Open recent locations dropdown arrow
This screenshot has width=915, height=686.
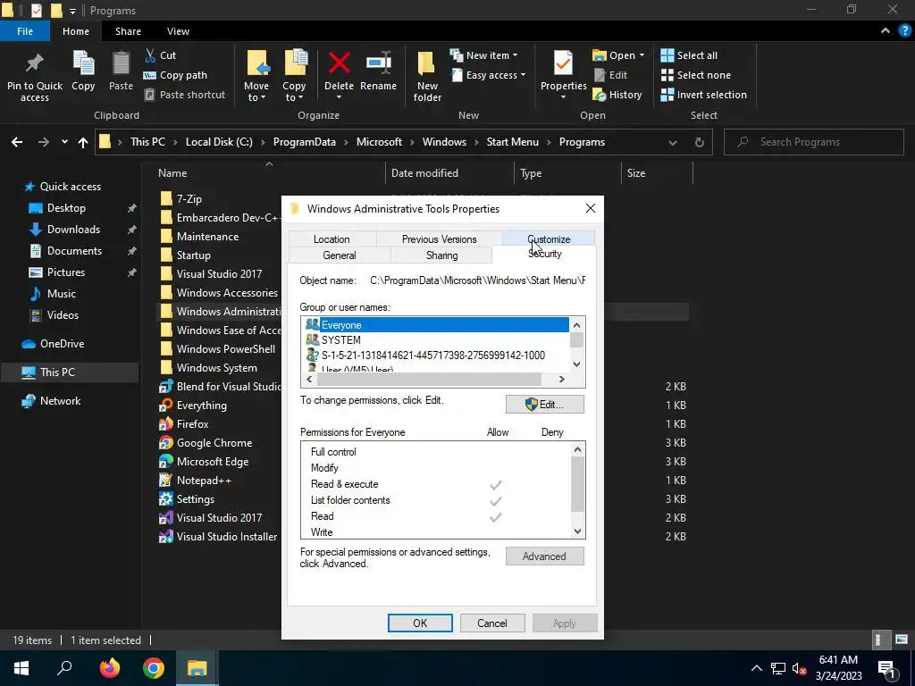point(64,142)
